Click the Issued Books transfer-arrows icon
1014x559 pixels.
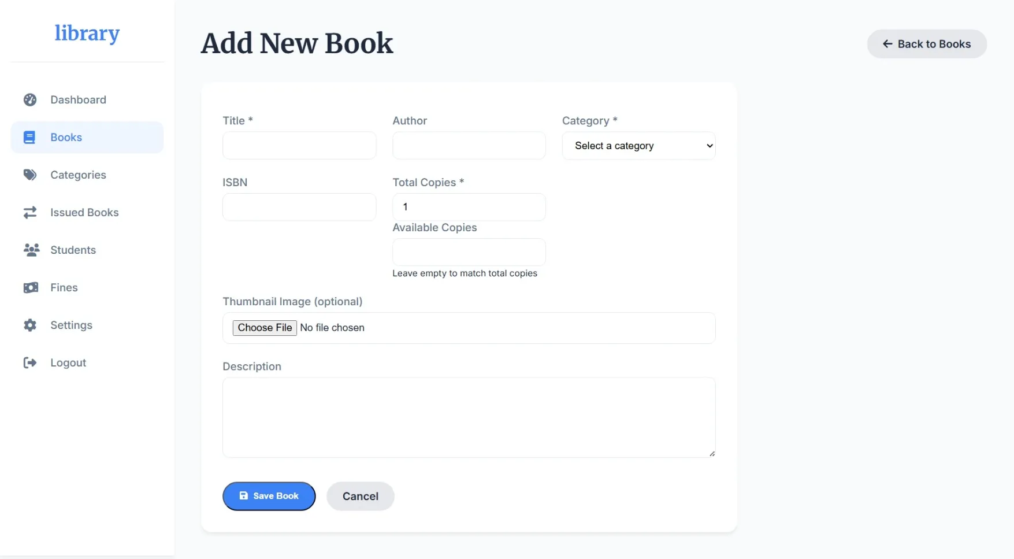[30, 212]
